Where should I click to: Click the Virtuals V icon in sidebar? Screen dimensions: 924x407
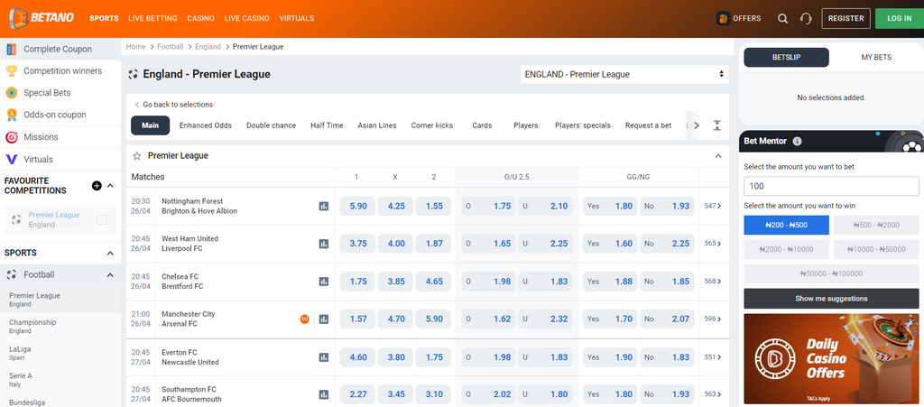(11, 159)
